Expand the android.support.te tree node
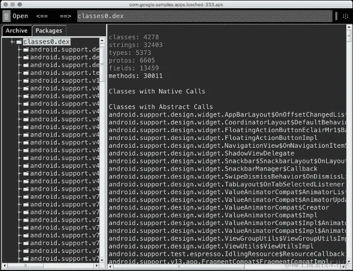This screenshot has height=271, width=353. [x=20, y=73]
